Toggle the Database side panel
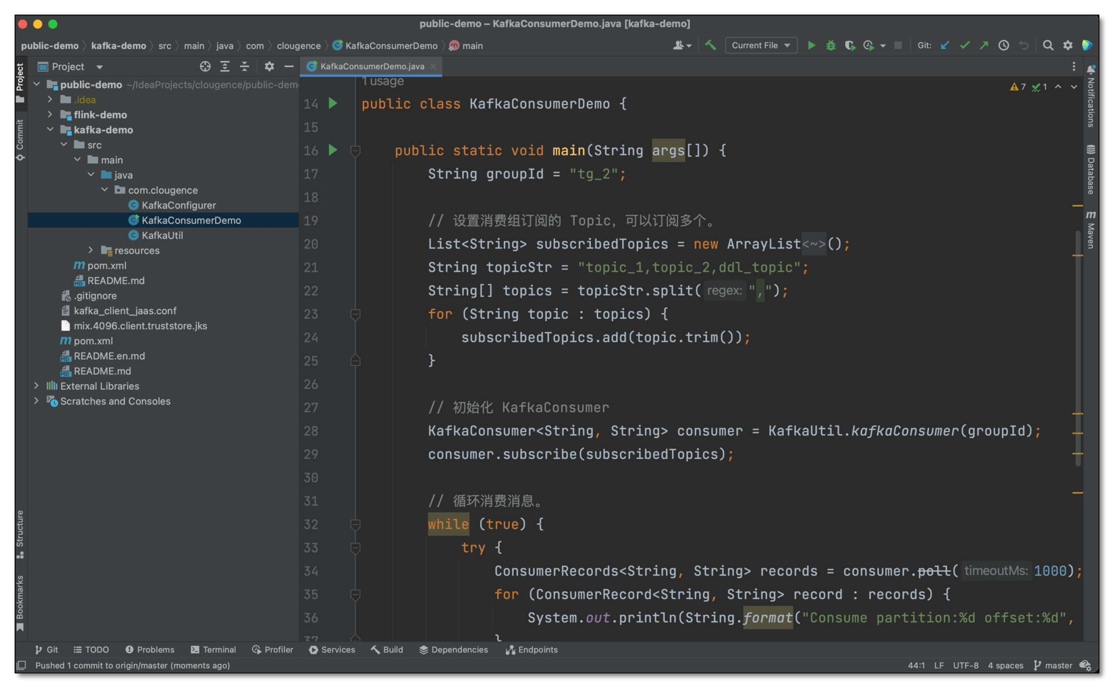The height and width of the screenshot is (688, 1114). 1091,169
